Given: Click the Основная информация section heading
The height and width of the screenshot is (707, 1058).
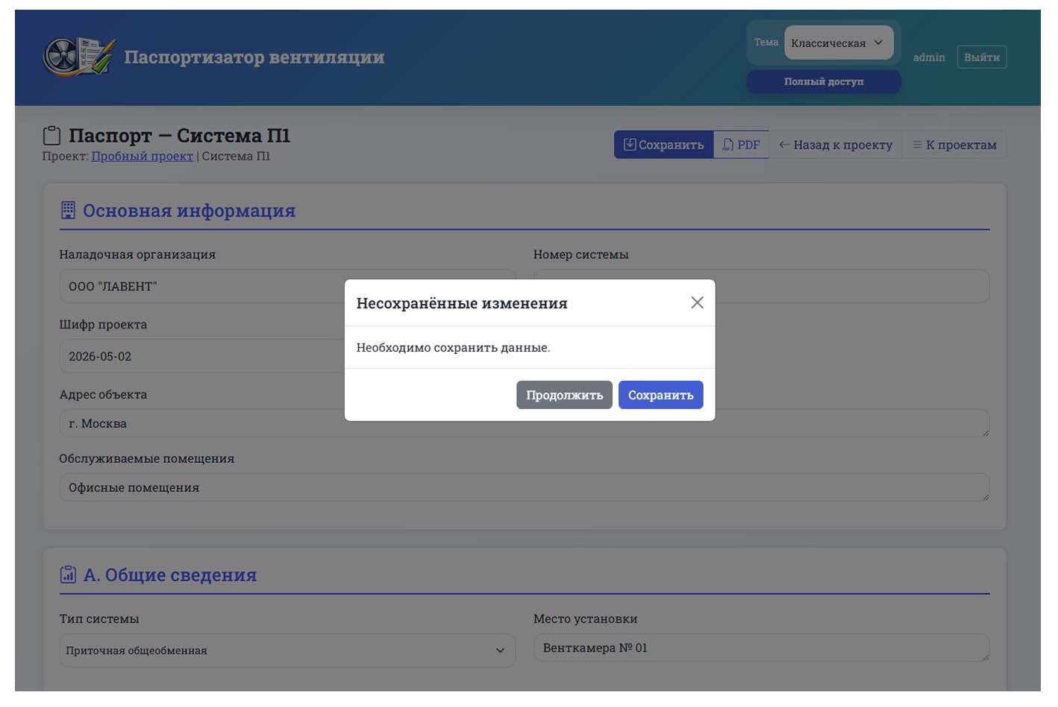Looking at the screenshot, I should [x=189, y=211].
